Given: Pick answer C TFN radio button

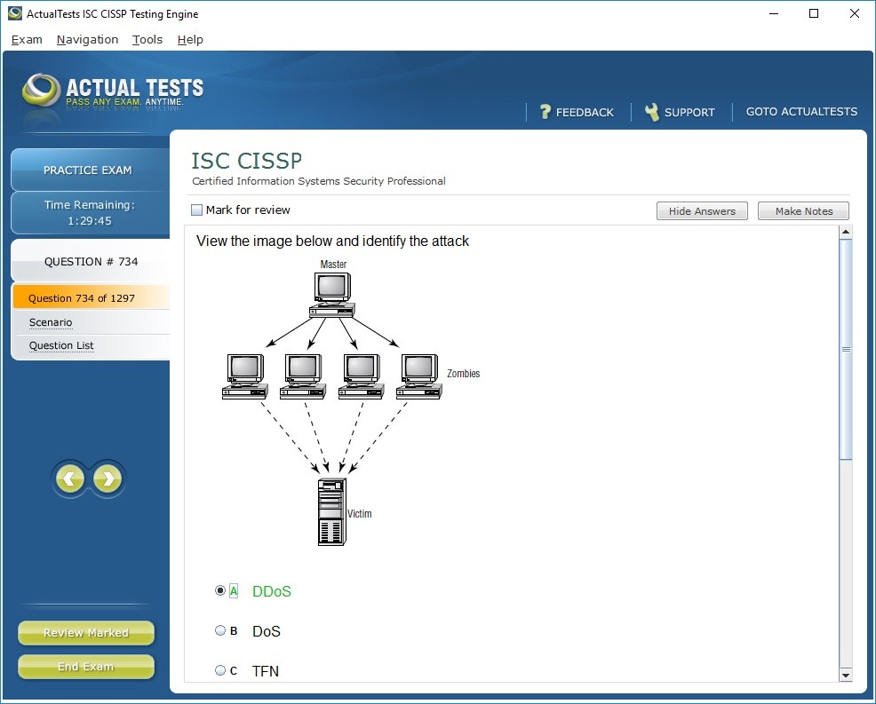Looking at the screenshot, I should (220, 670).
